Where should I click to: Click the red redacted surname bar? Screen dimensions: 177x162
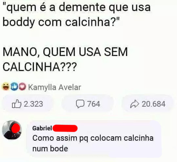pyautogui.click(x=65, y=128)
